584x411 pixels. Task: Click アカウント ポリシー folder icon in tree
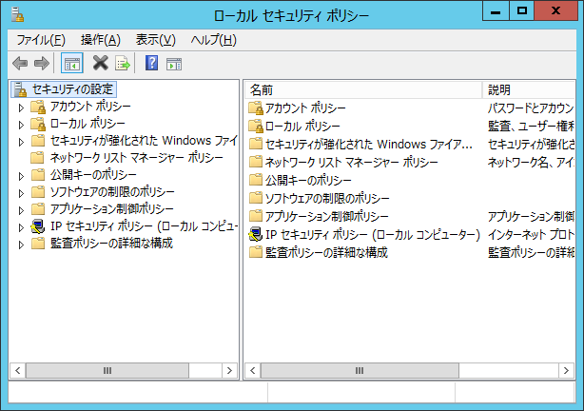pyautogui.click(x=38, y=107)
